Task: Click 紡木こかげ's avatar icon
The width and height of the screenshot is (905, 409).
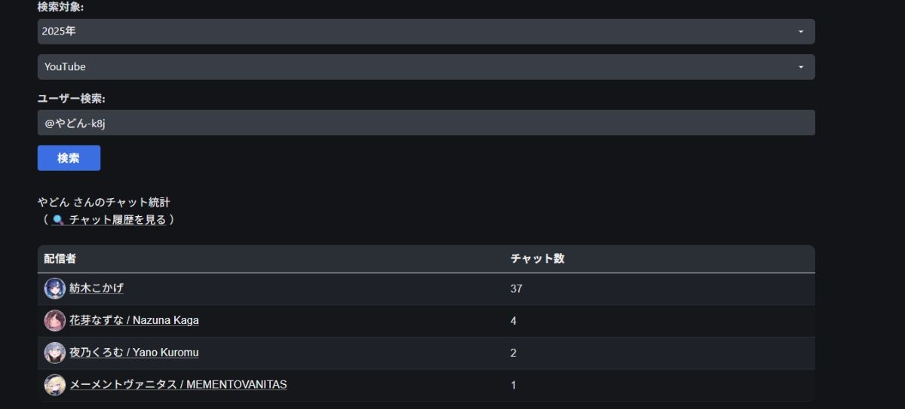Action: (x=55, y=288)
